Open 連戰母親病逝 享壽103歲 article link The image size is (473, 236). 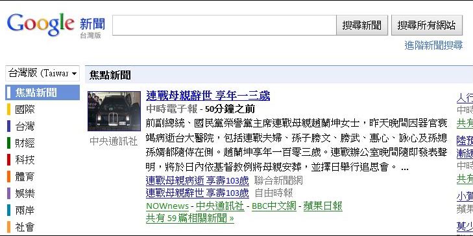[197, 180]
